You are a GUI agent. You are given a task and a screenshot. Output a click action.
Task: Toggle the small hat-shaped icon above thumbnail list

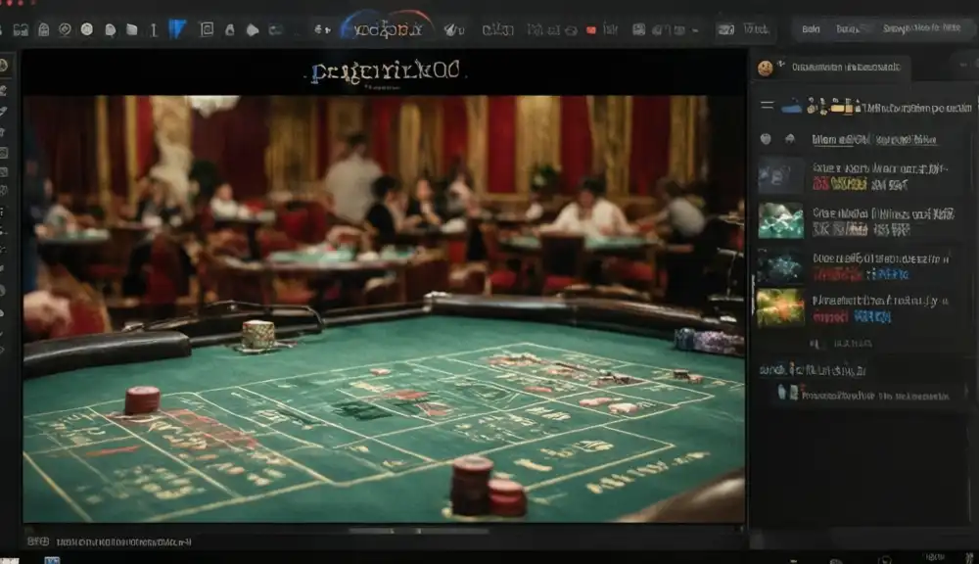(x=790, y=139)
